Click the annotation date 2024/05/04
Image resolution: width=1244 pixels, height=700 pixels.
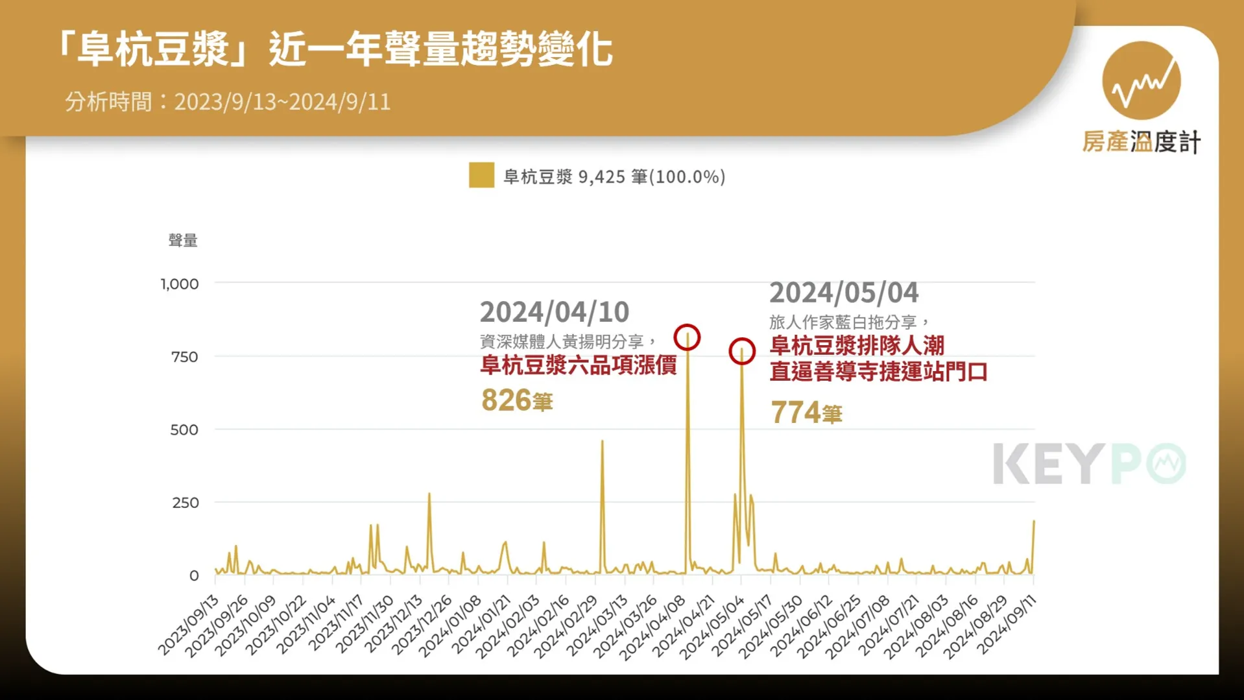tap(844, 293)
